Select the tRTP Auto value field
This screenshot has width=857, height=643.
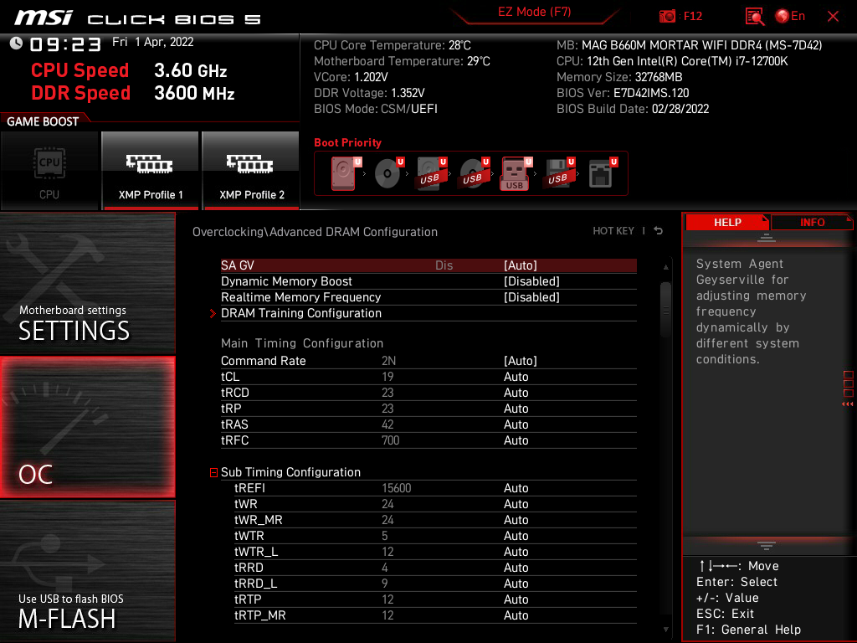516,599
